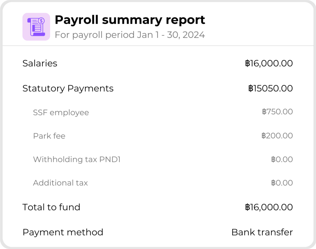Select the Park fee line item
Viewport: 316px width, 249px height.
(49, 136)
